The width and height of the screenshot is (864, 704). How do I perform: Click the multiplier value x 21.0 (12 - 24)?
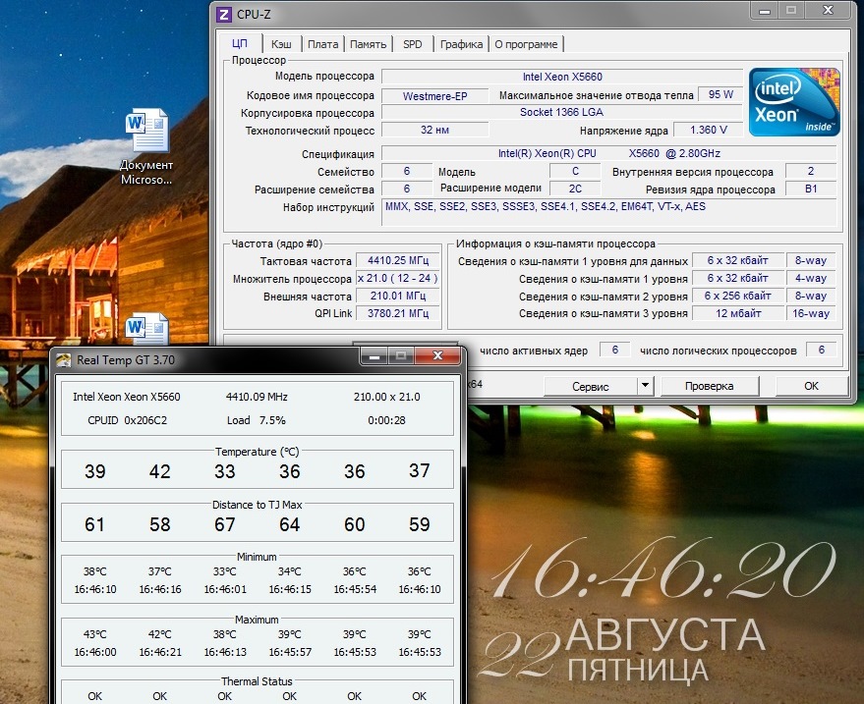click(398, 278)
